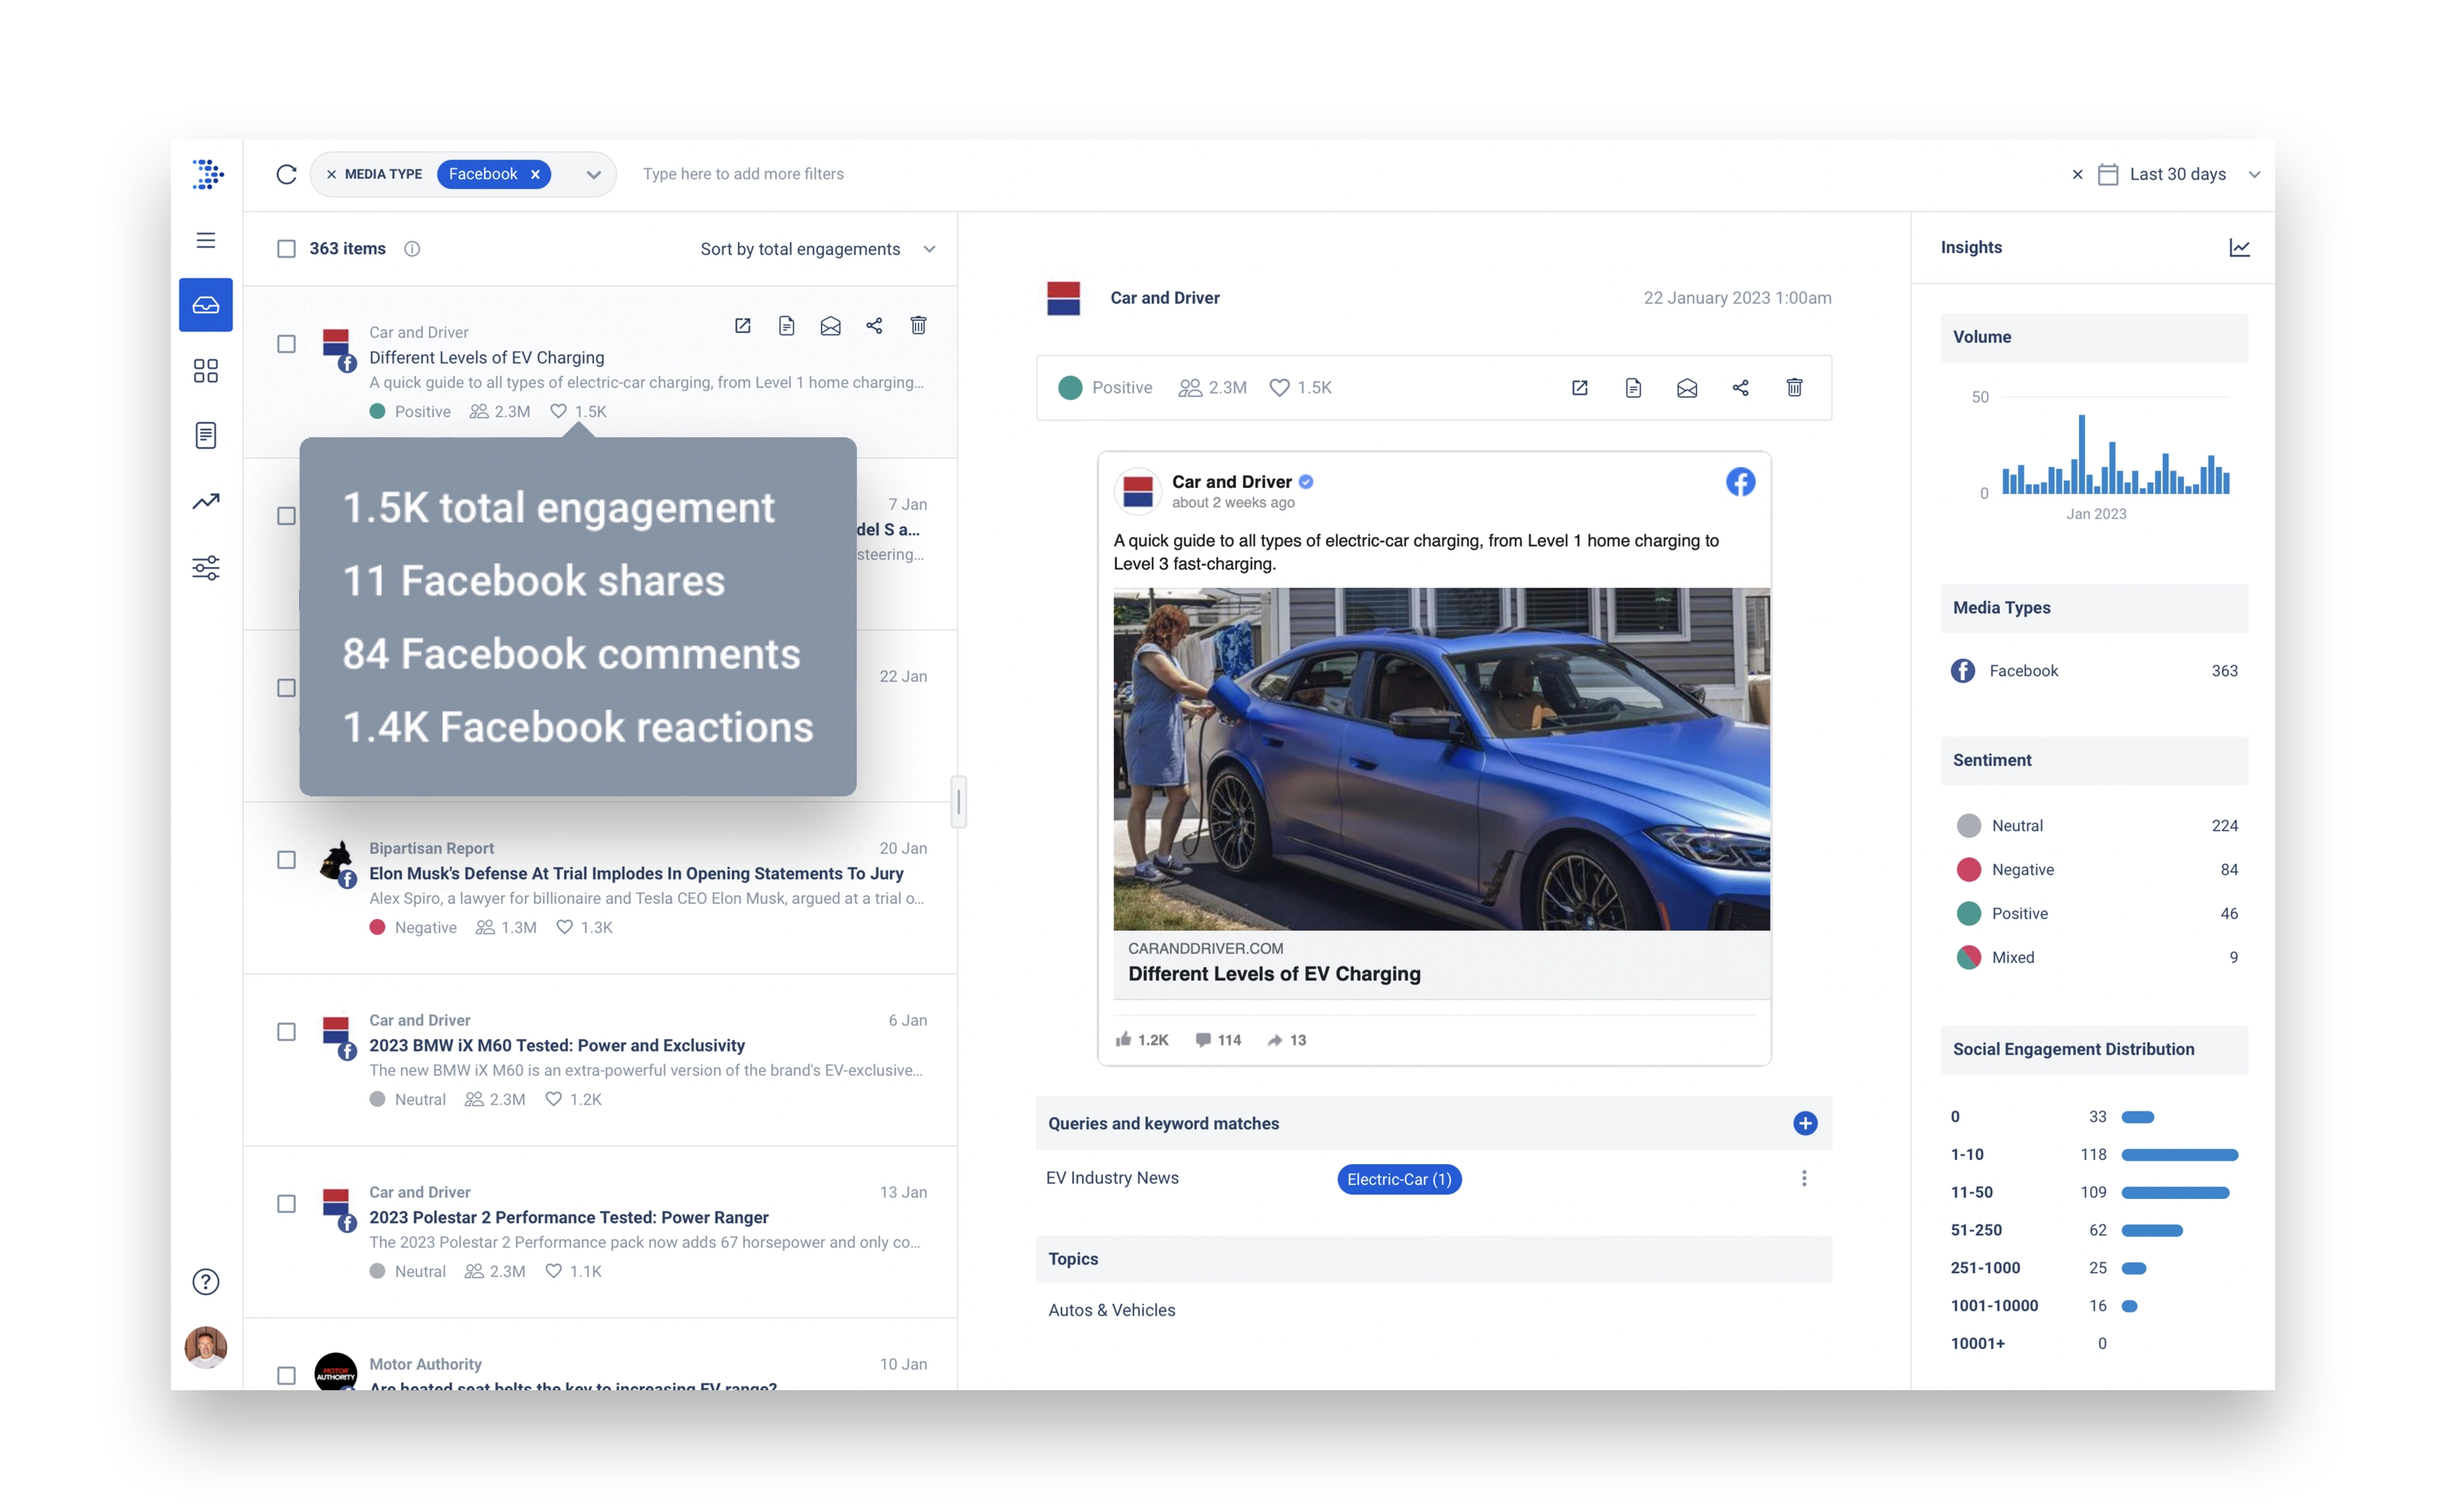This screenshot has width=2446, height=1512.
Task: Open the filter sliders sidebar icon
Action: 206,568
